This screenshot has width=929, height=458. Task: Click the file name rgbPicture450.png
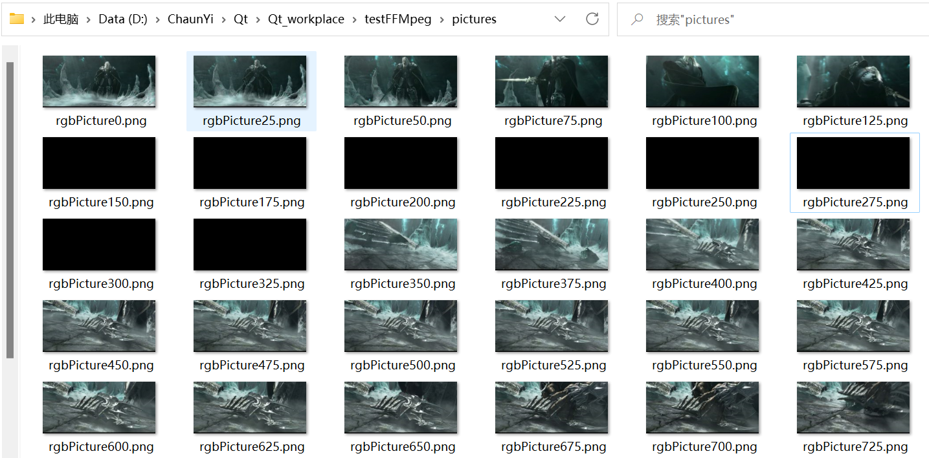pyautogui.click(x=101, y=365)
